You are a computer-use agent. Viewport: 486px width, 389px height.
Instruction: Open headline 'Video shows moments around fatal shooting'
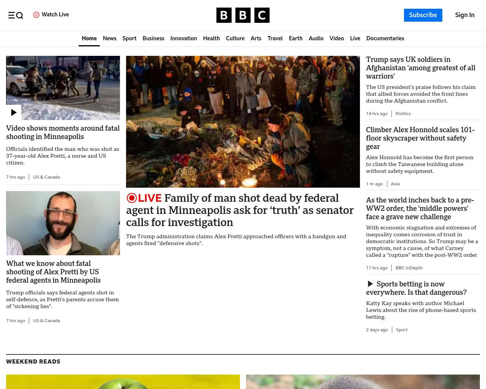pos(63,133)
